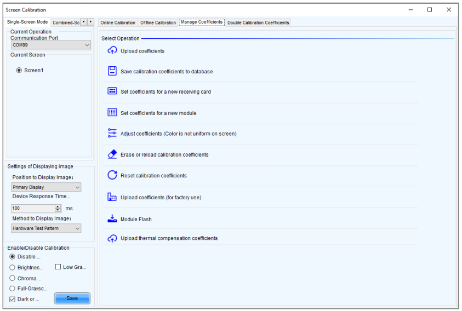Click the new module grid icon
This screenshot has height=311, width=462.
[x=112, y=112]
